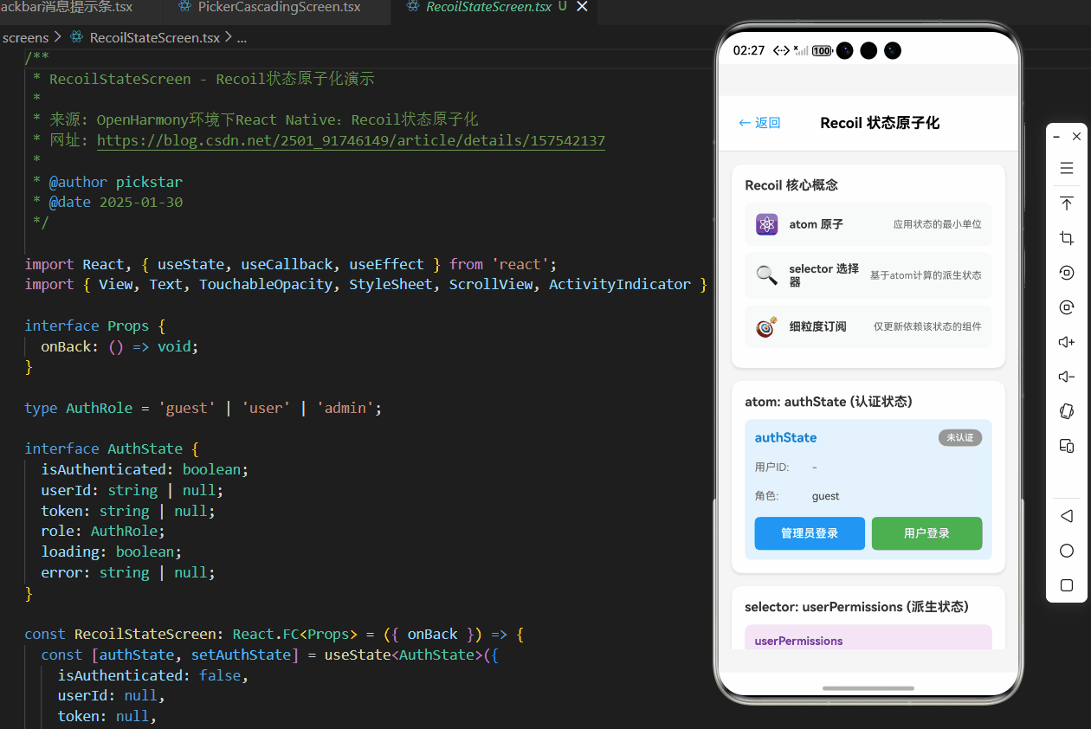Click the 用户ID label
The width and height of the screenshot is (1091, 729).
pos(771,468)
